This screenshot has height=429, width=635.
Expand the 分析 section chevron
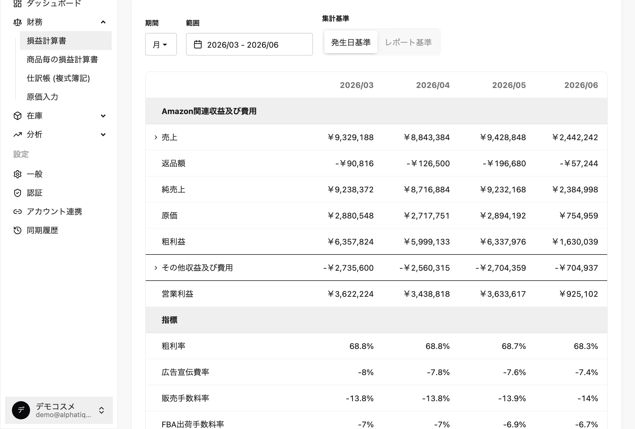(103, 134)
